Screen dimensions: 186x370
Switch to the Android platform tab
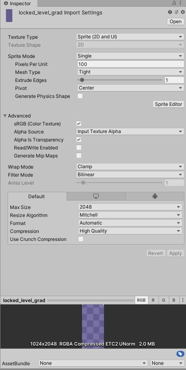point(155,196)
